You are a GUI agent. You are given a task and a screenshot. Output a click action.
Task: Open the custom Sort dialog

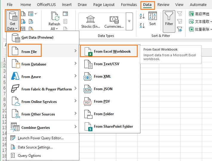point(152,19)
